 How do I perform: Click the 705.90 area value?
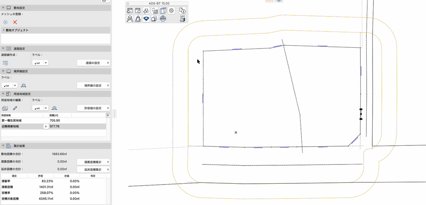[55, 120]
